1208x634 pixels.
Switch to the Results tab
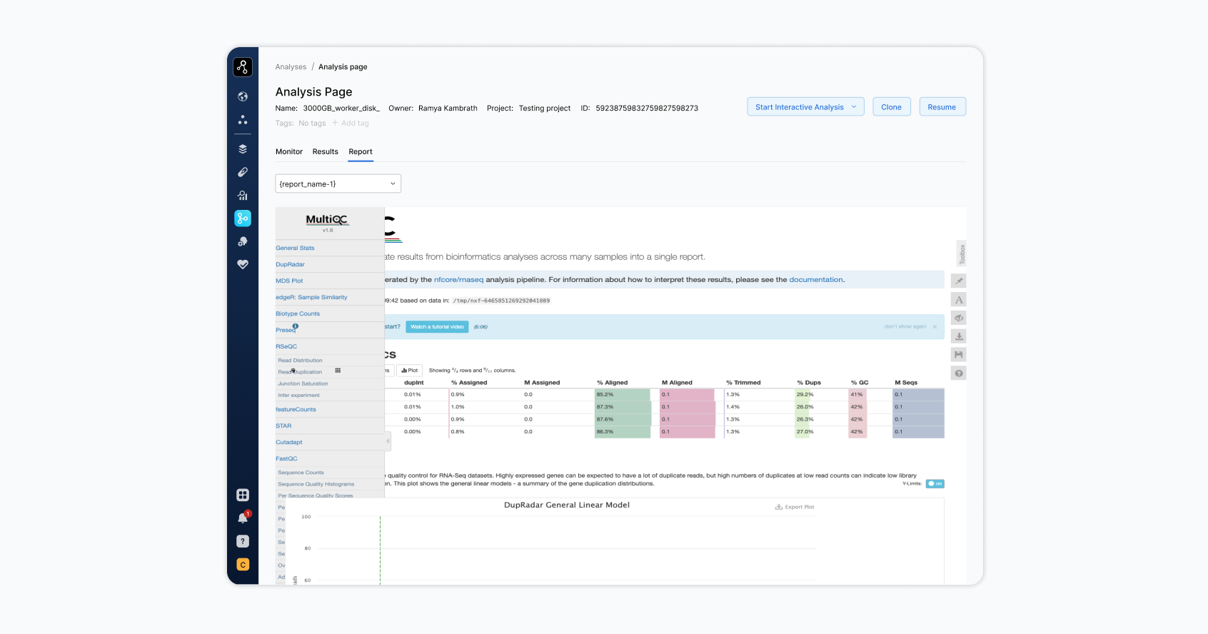[x=325, y=152]
